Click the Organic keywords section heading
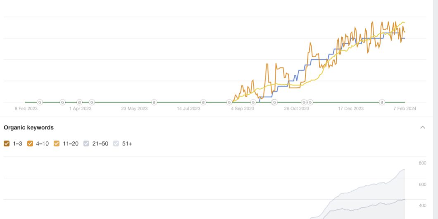Screen dimensions: 438x219 [29, 128]
